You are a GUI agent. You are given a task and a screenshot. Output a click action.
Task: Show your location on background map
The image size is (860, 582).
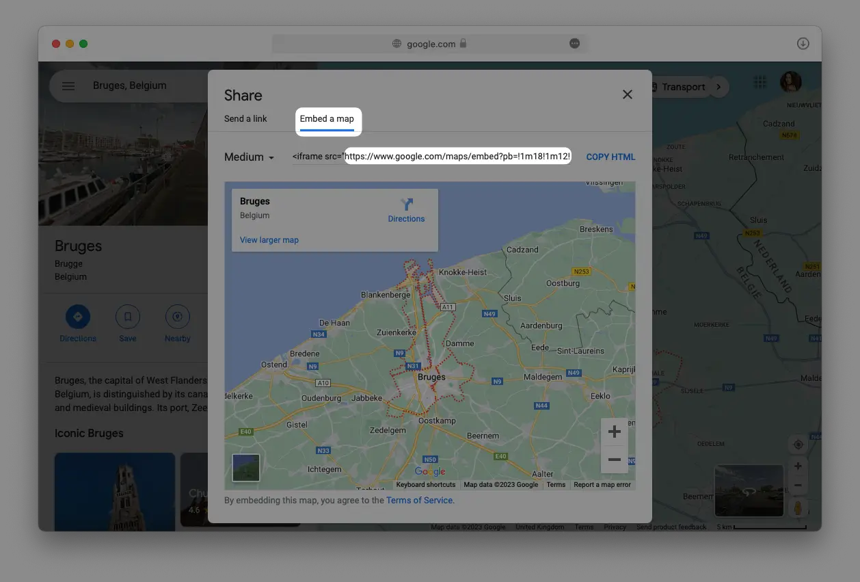pyautogui.click(x=797, y=445)
